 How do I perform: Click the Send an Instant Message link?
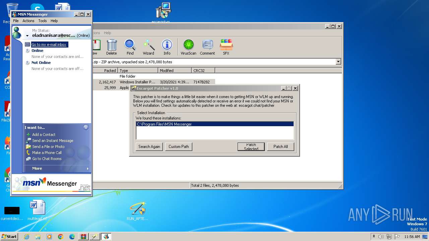click(53, 141)
